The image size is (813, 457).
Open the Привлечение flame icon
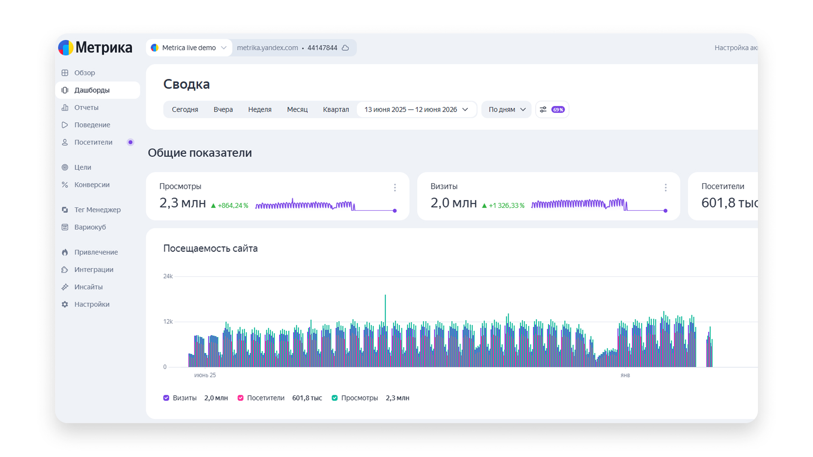coord(65,252)
